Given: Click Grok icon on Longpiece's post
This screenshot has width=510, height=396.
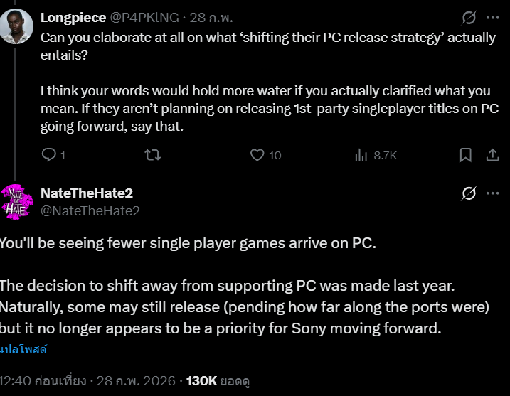Looking at the screenshot, I should [469, 17].
